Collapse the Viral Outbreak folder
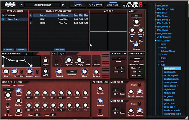189x120 pixels. tap(155, 41)
